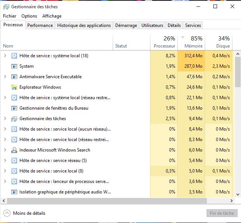Select the Explorateur Windows process name
The image size is (241, 223).
pyautogui.click(x=40, y=87)
